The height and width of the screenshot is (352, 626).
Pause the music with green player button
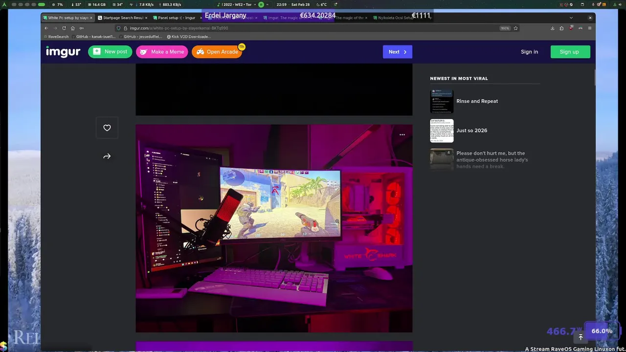point(261,4)
